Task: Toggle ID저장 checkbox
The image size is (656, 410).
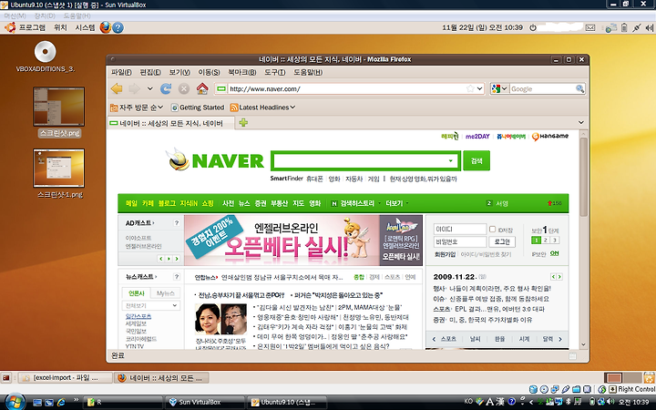Action: pyautogui.click(x=492, y=230)
